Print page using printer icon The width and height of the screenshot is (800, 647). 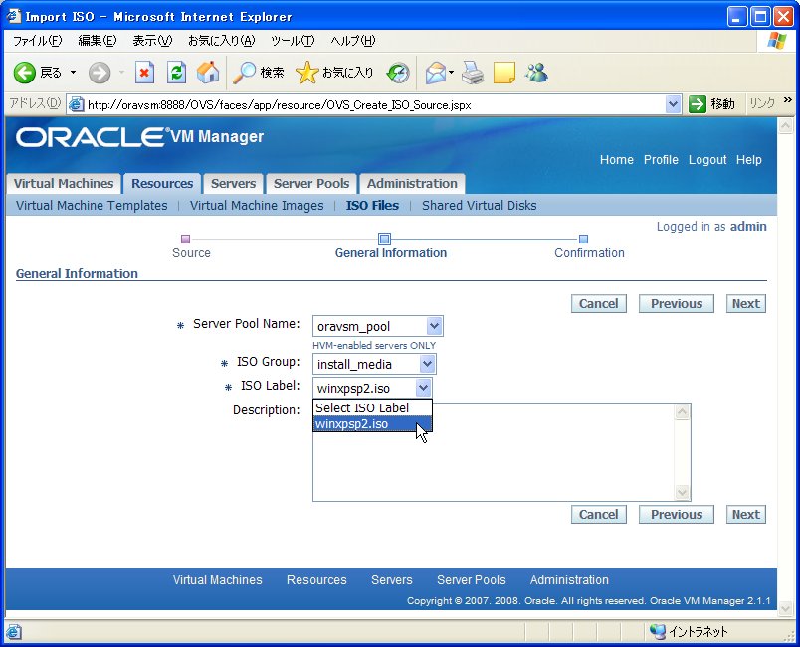click(x=473, y=73)
